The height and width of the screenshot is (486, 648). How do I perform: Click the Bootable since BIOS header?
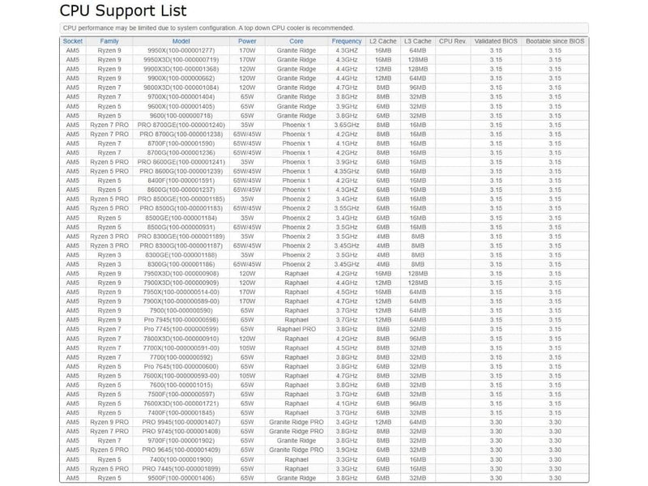coord(555,41)
